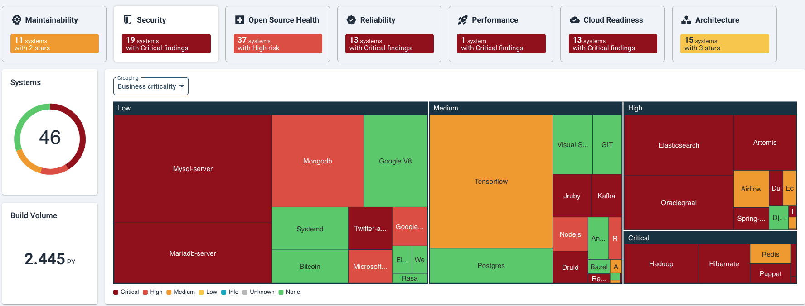Image resolution: width=805 pixels, height=306 pixels.
Task: Click the Architecture hierarchy icon
Action: [x=687, y=20]
